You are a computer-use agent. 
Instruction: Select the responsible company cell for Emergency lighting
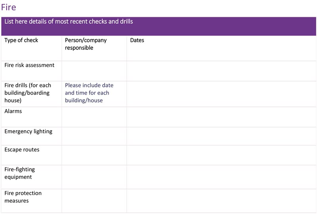click(x=94, y=136)
